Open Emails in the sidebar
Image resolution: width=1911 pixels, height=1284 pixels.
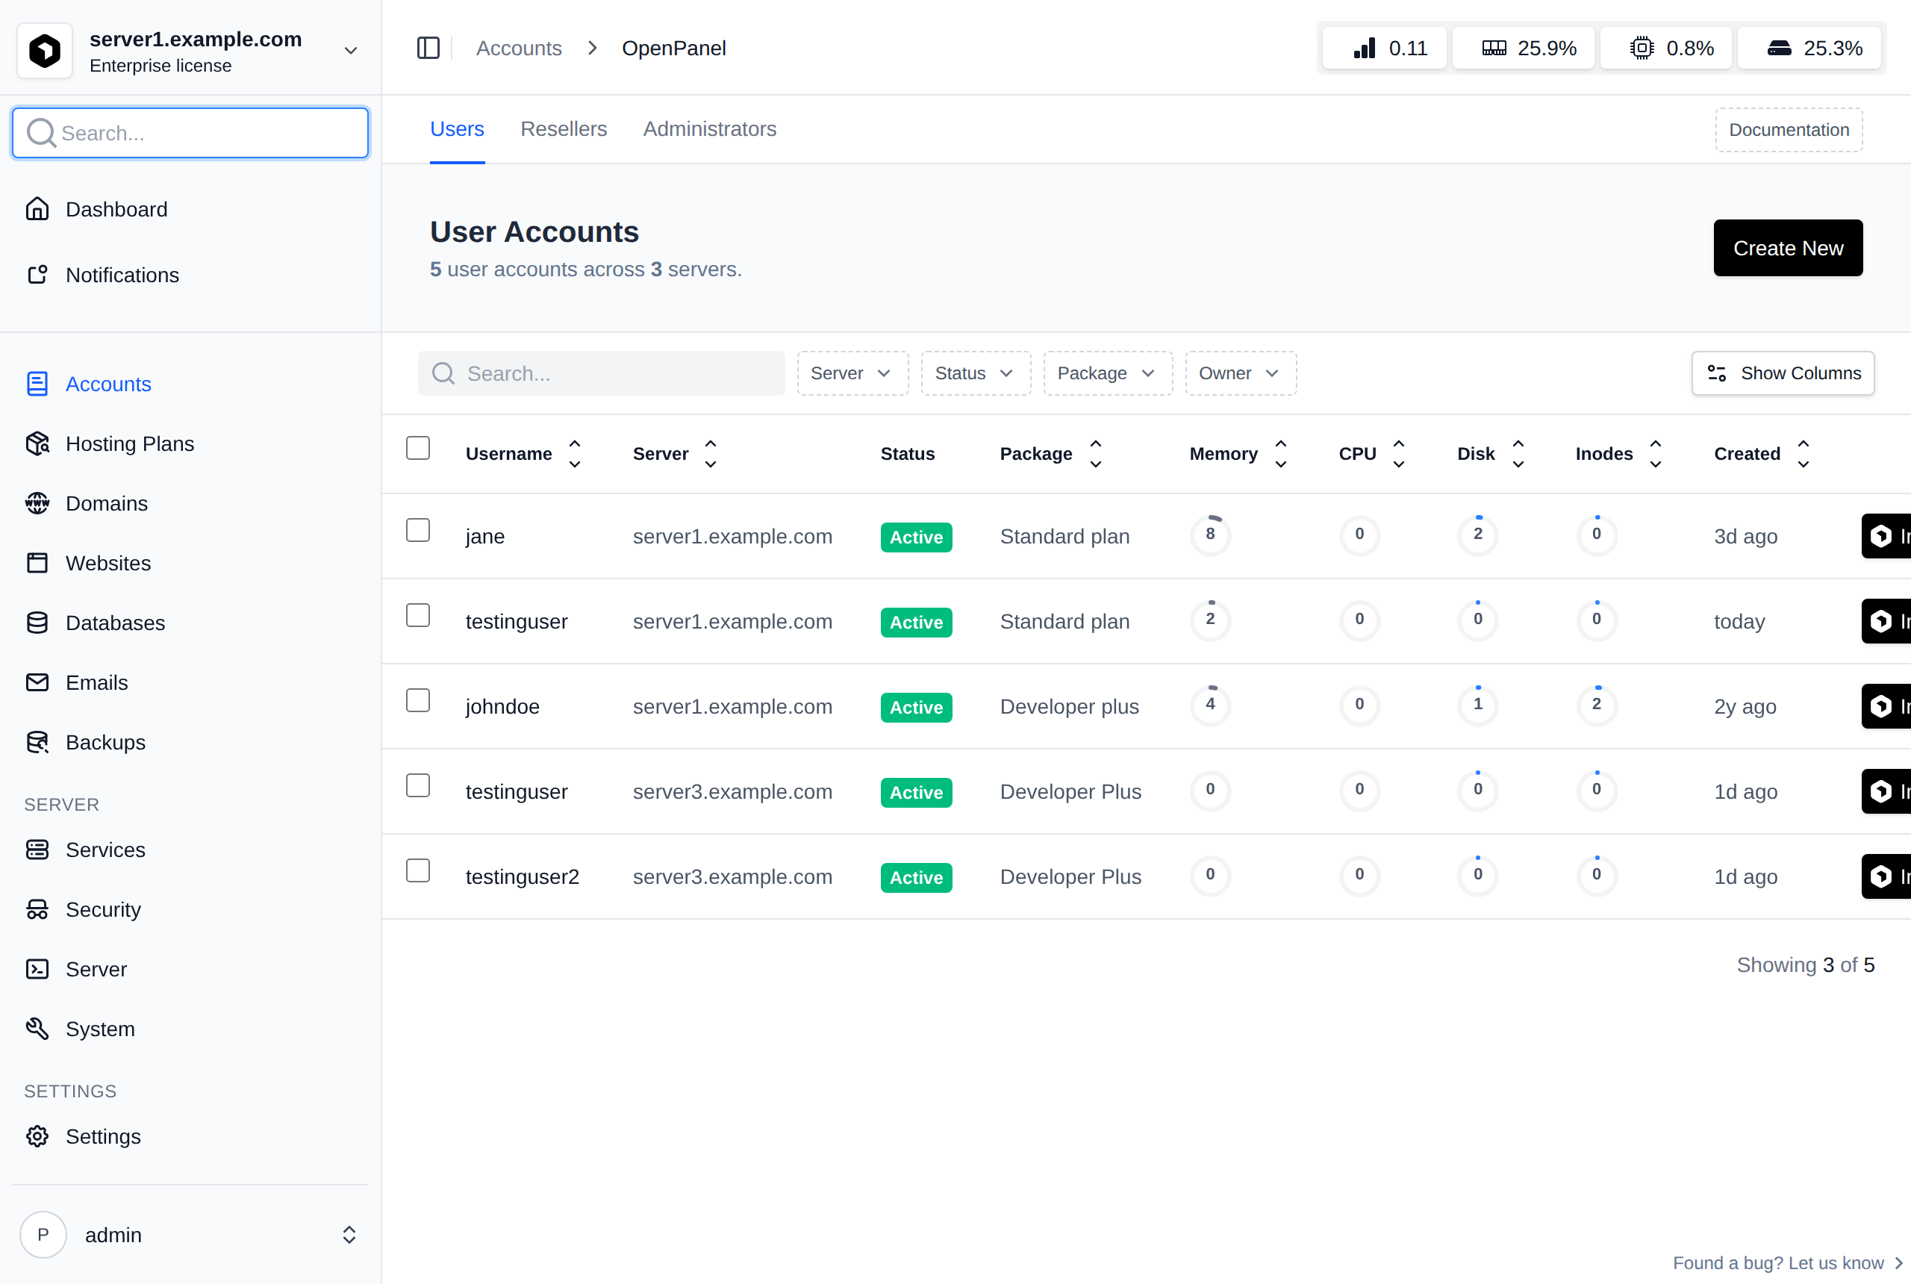(x=190, y=683)
